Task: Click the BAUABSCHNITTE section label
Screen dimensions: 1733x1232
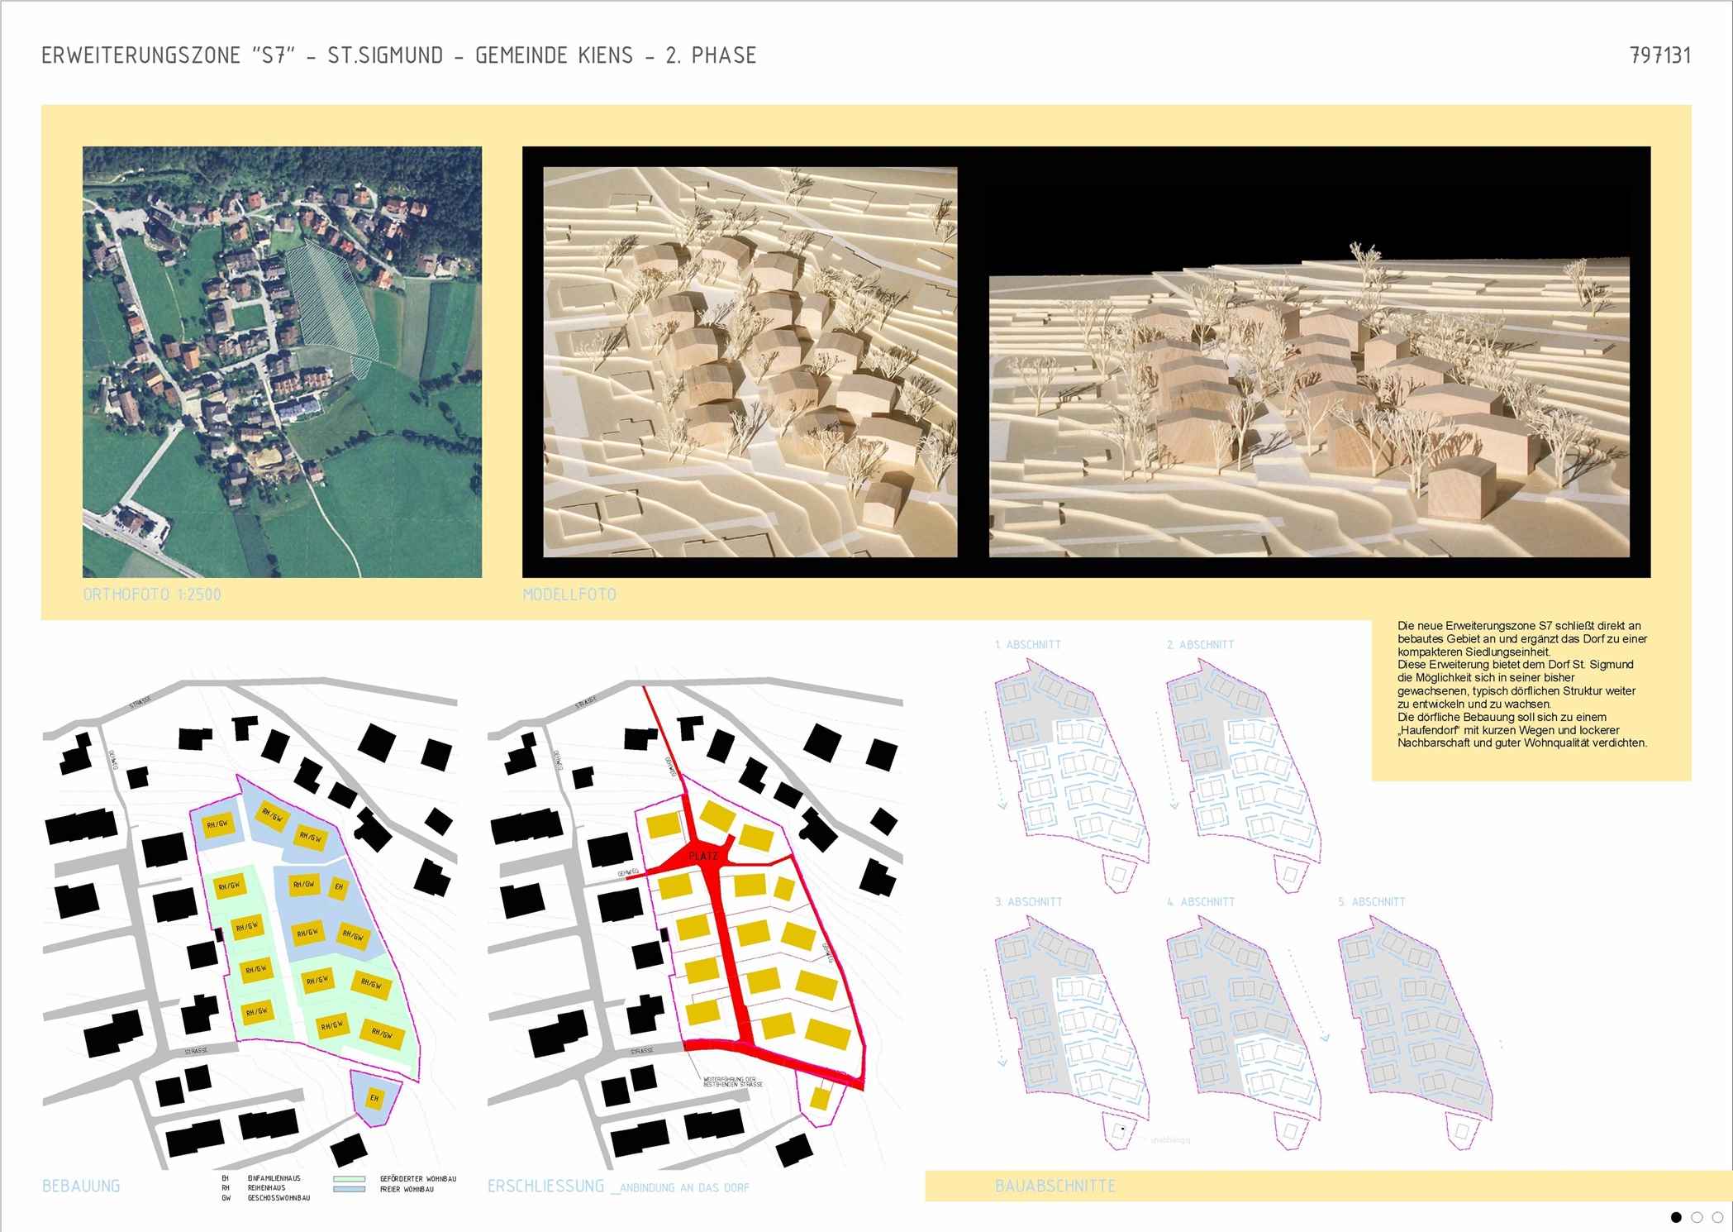Action: point(1055,1186)
